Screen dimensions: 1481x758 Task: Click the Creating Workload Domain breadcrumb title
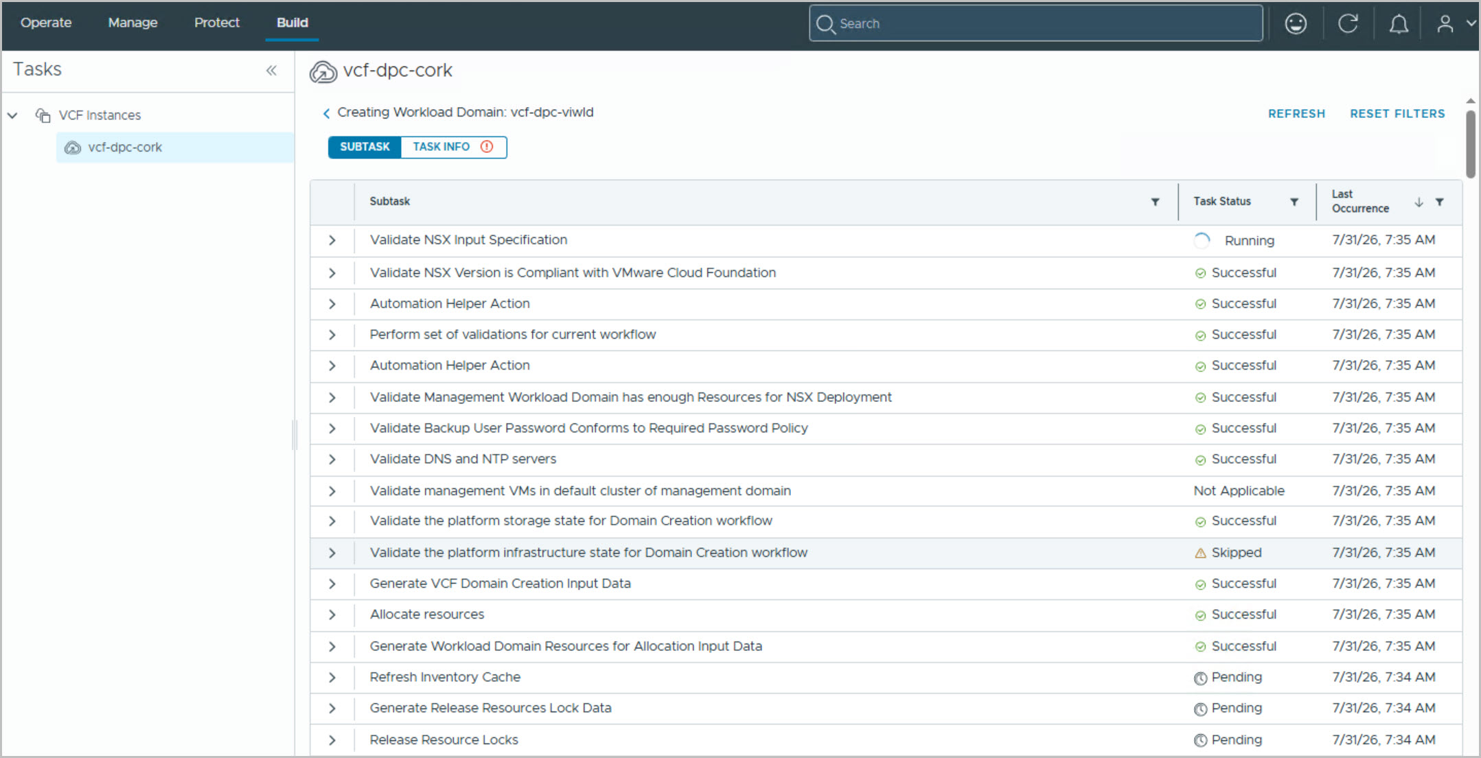click(x=466, y=112)
